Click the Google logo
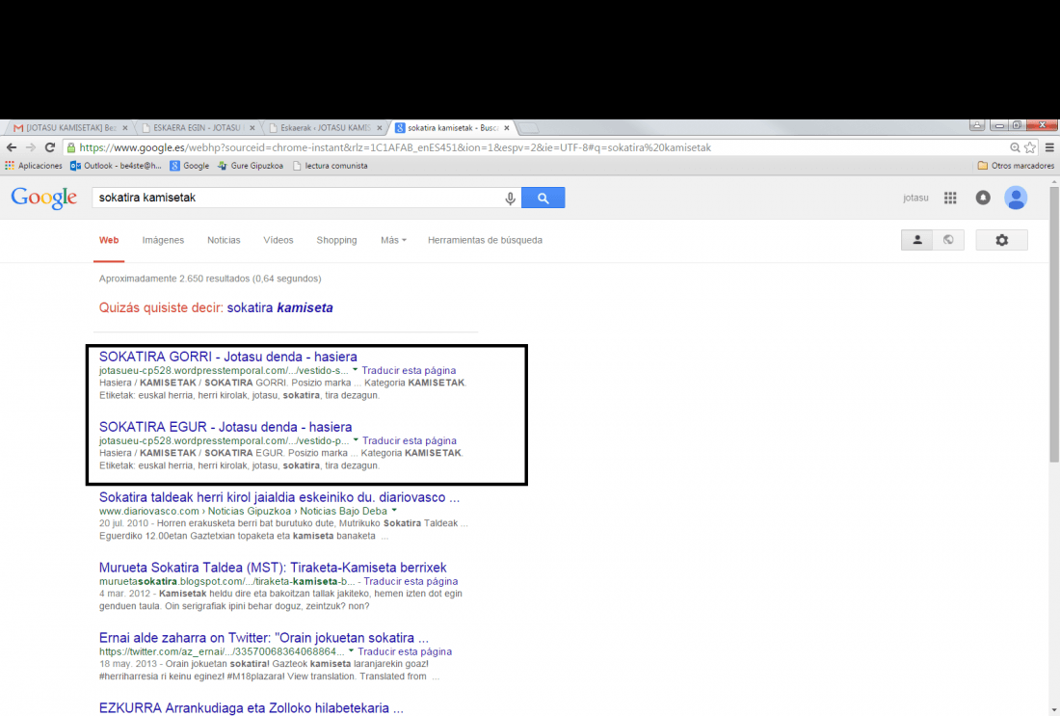Viewport: 1060px width, 716px height. pyautogui.click(x=44, y=199)
